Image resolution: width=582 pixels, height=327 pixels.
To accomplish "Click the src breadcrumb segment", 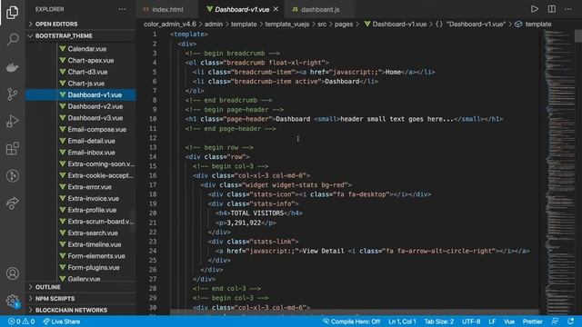I will pyautogui.click(x=322, y=25).
